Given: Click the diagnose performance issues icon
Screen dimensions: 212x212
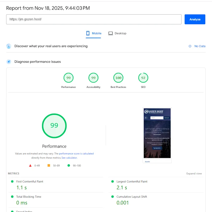Looking at the screenshot, I should pos(8,62).
